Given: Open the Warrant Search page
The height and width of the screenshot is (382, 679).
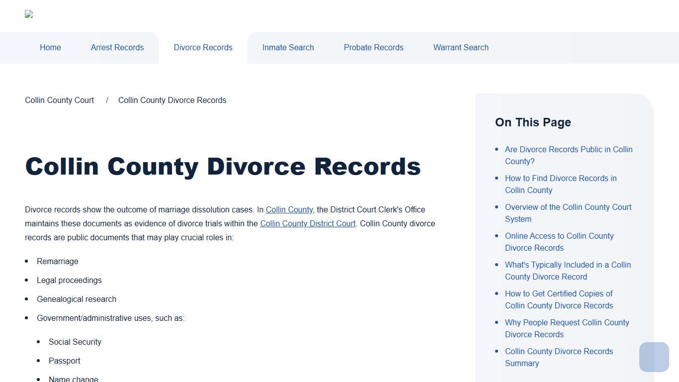Looking at the screenshot, I should click(x=461, y=47).
